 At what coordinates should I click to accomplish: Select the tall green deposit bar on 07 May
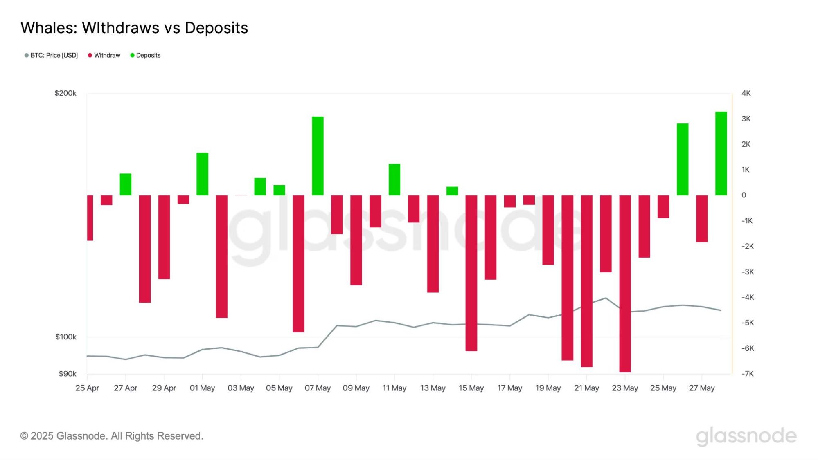(318, 156)
